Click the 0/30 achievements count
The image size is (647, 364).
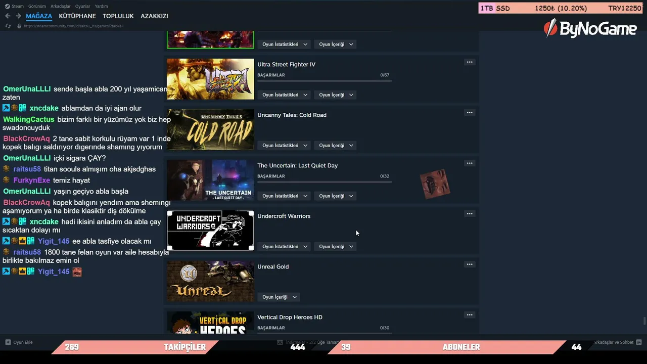[385, 328]
